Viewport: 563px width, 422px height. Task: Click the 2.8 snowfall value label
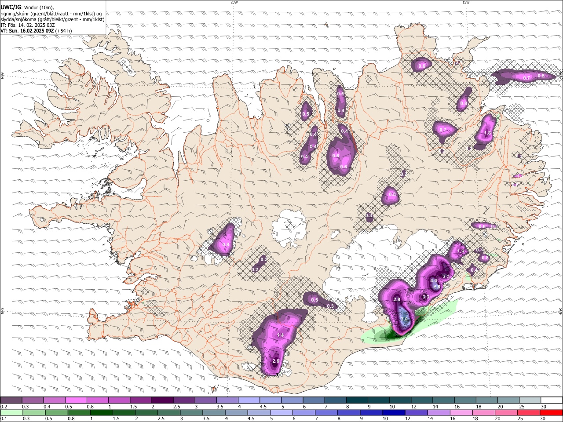(397, 299)
